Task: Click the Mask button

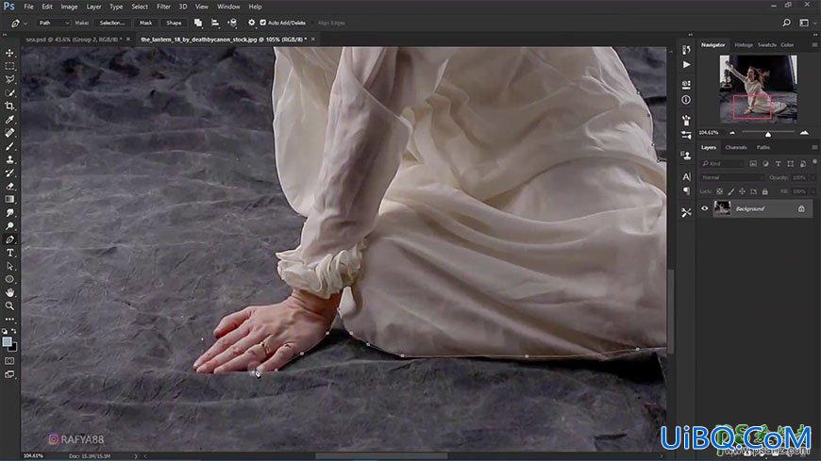Action: (x=145, y=23)
